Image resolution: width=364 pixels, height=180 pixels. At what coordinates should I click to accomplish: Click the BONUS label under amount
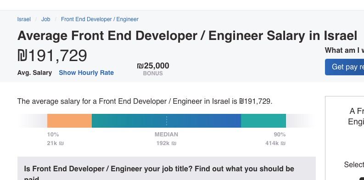click(153, 73)
